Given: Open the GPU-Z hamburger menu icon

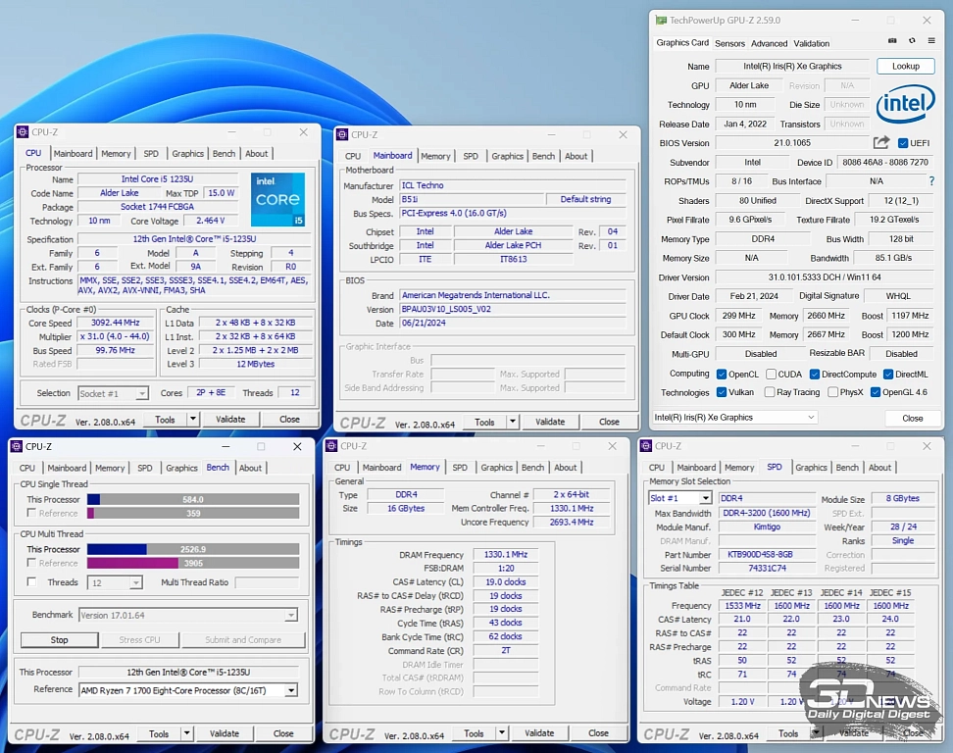Looking at the screenshot, I should tap(930, 41).
